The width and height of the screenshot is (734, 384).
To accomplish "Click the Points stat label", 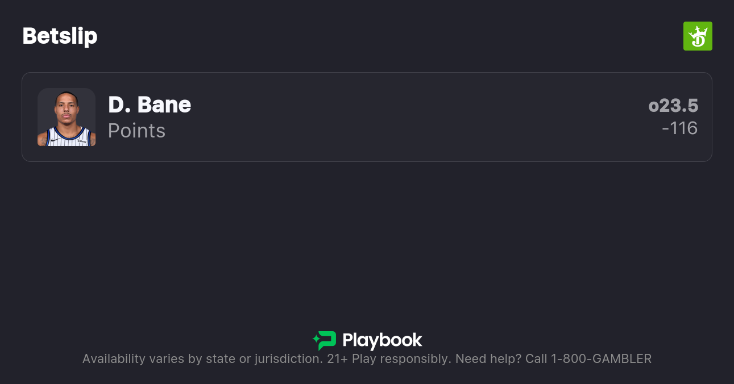I will click(136, 131).
